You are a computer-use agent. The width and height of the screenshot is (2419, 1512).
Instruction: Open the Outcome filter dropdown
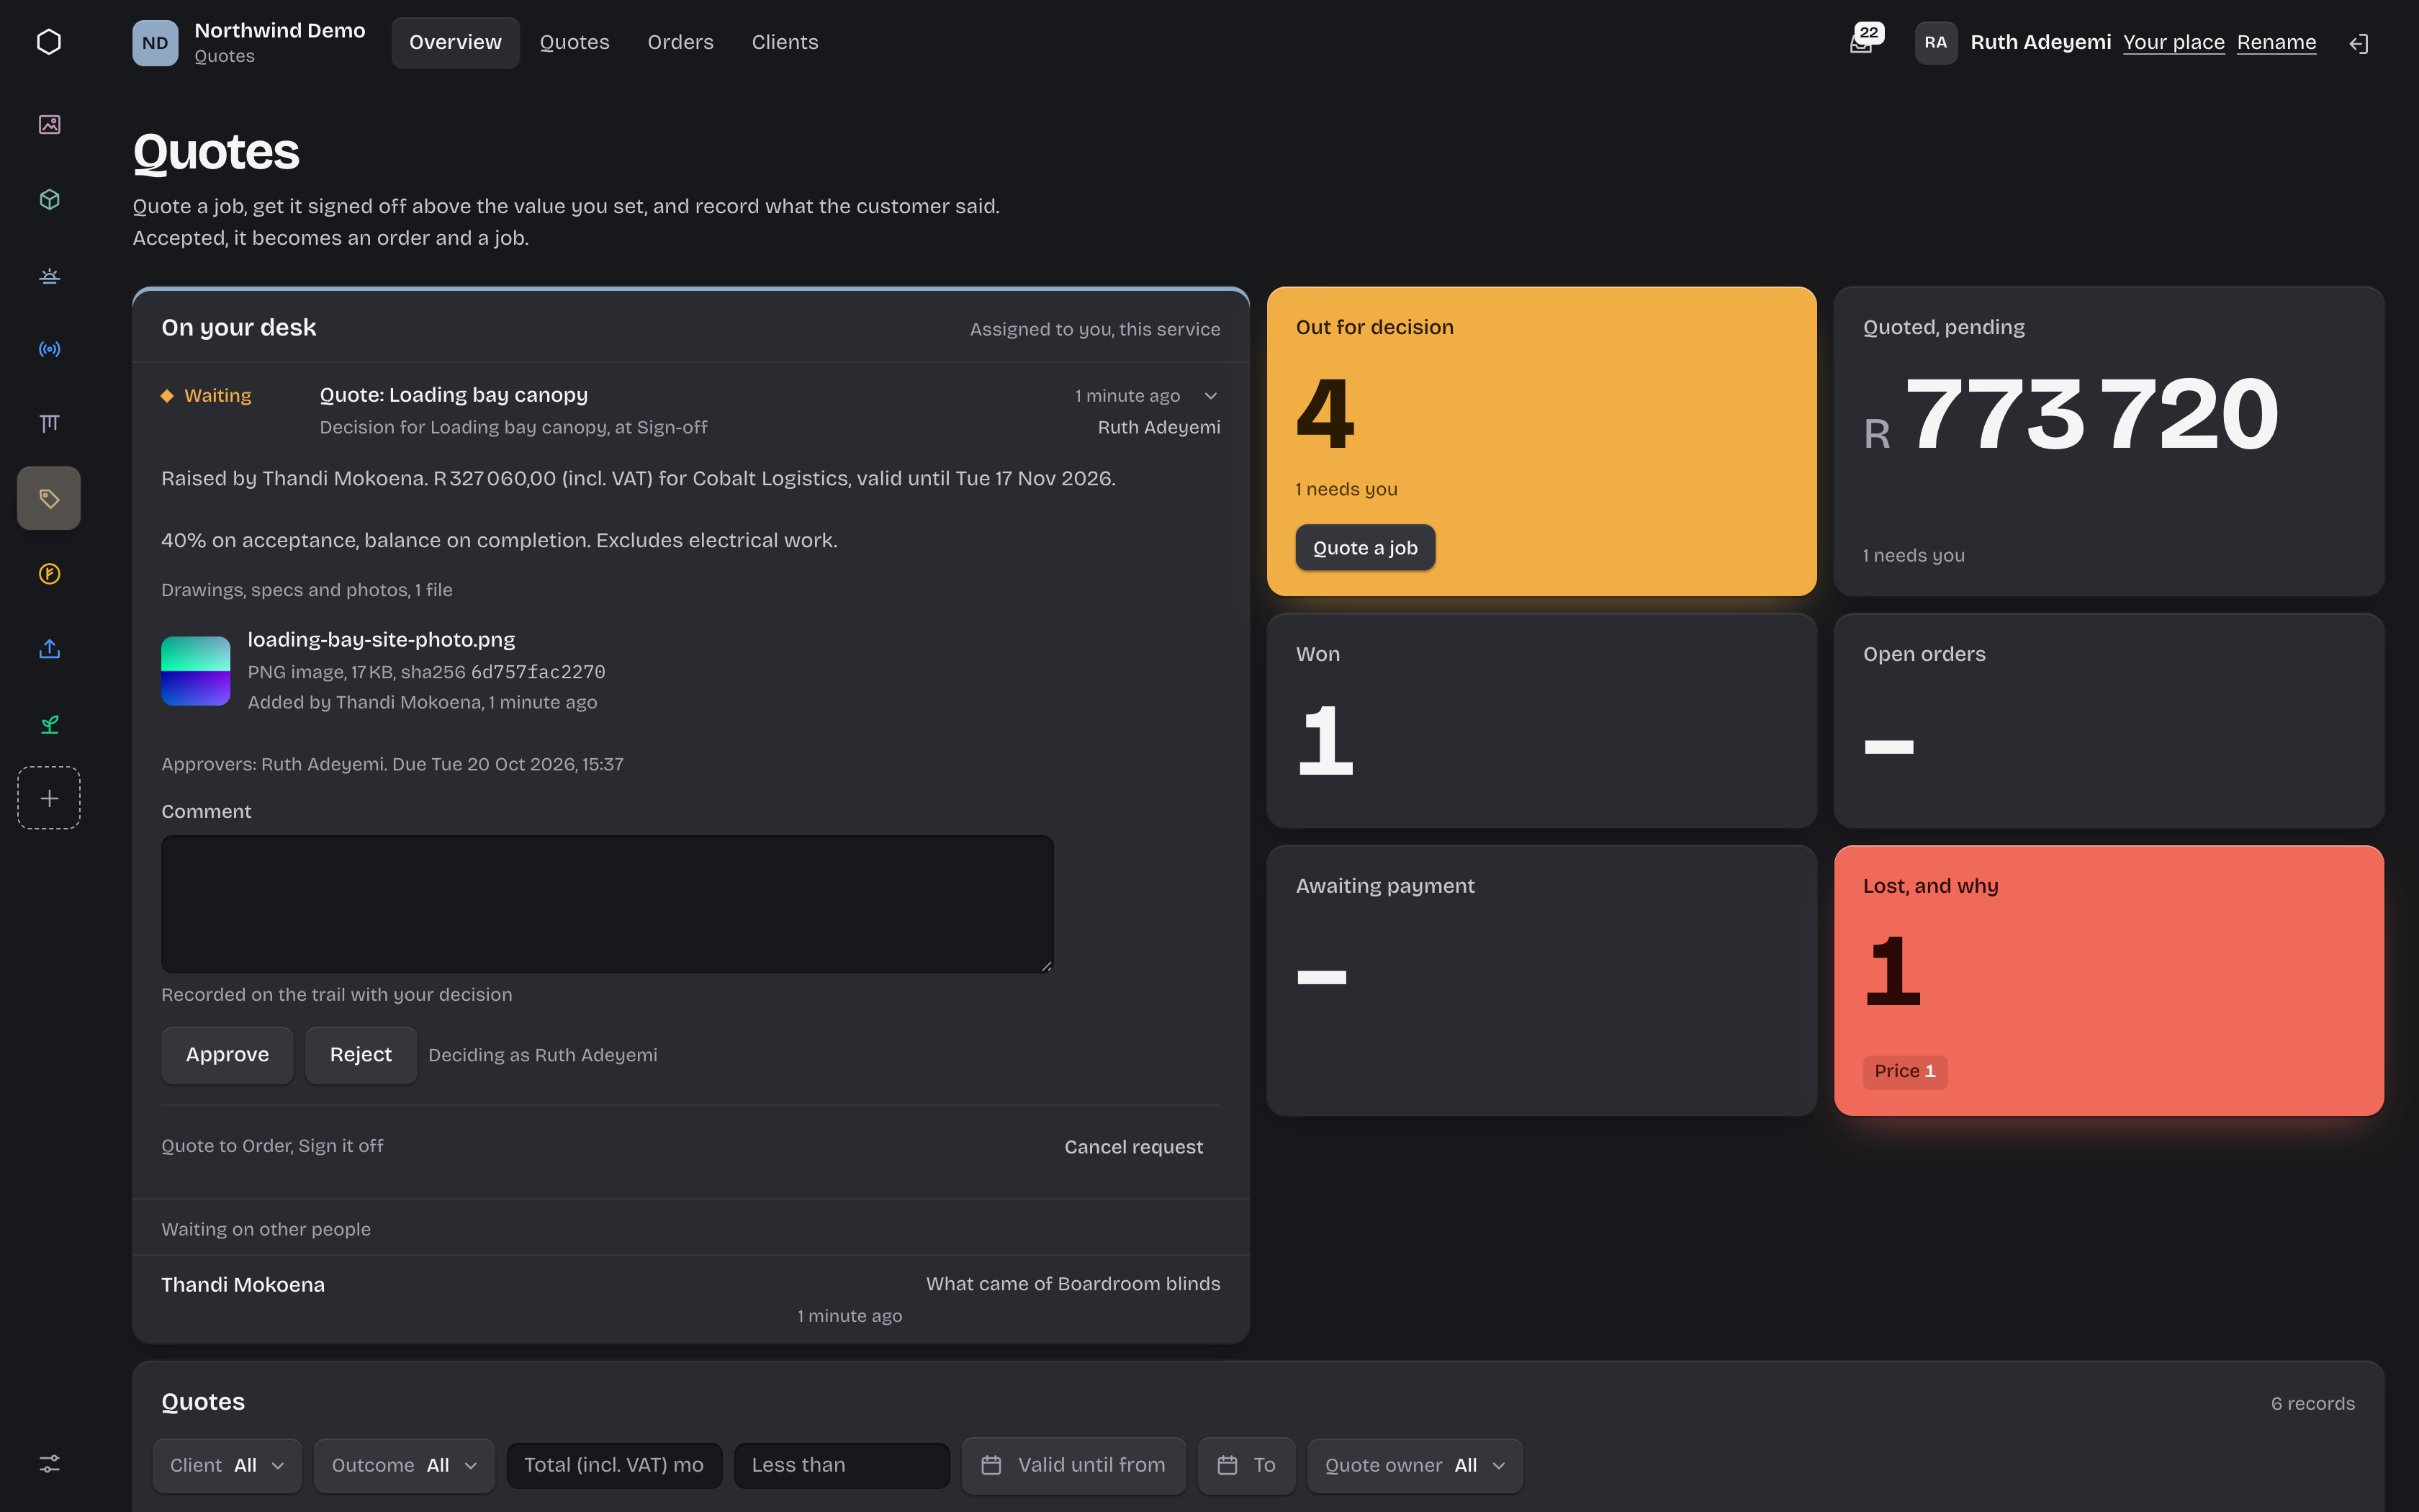click(404, 1465)
